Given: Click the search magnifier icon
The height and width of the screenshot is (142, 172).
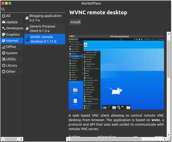Looking at the screenshot, I should pyautogui.click(x=3, y=9).
